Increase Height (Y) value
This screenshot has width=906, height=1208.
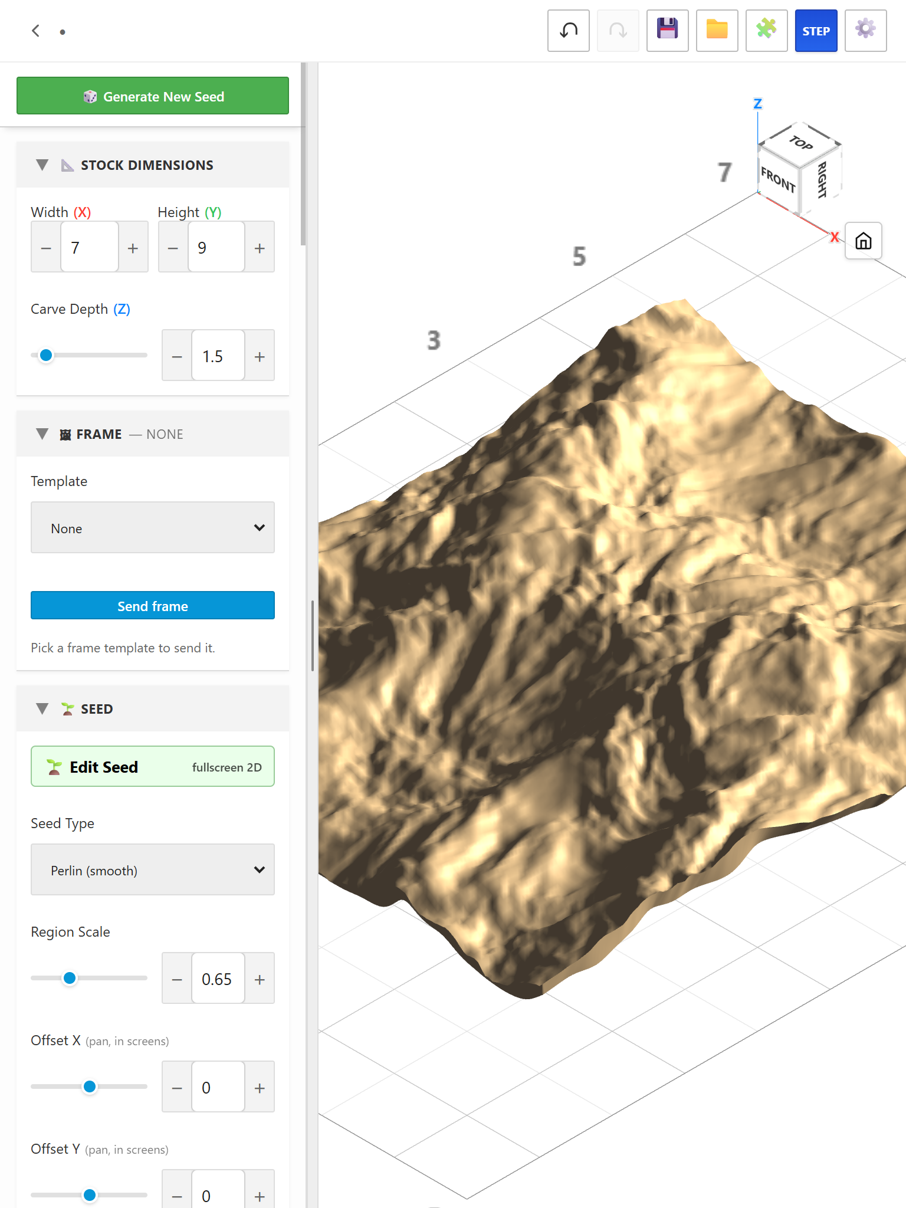260,247
